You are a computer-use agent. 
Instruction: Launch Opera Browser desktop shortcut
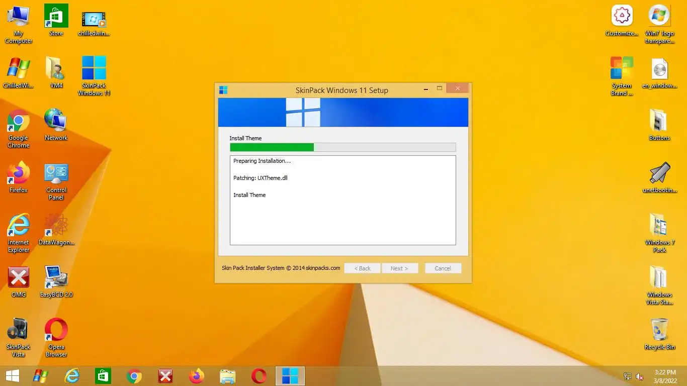click(x=56, y=338)
